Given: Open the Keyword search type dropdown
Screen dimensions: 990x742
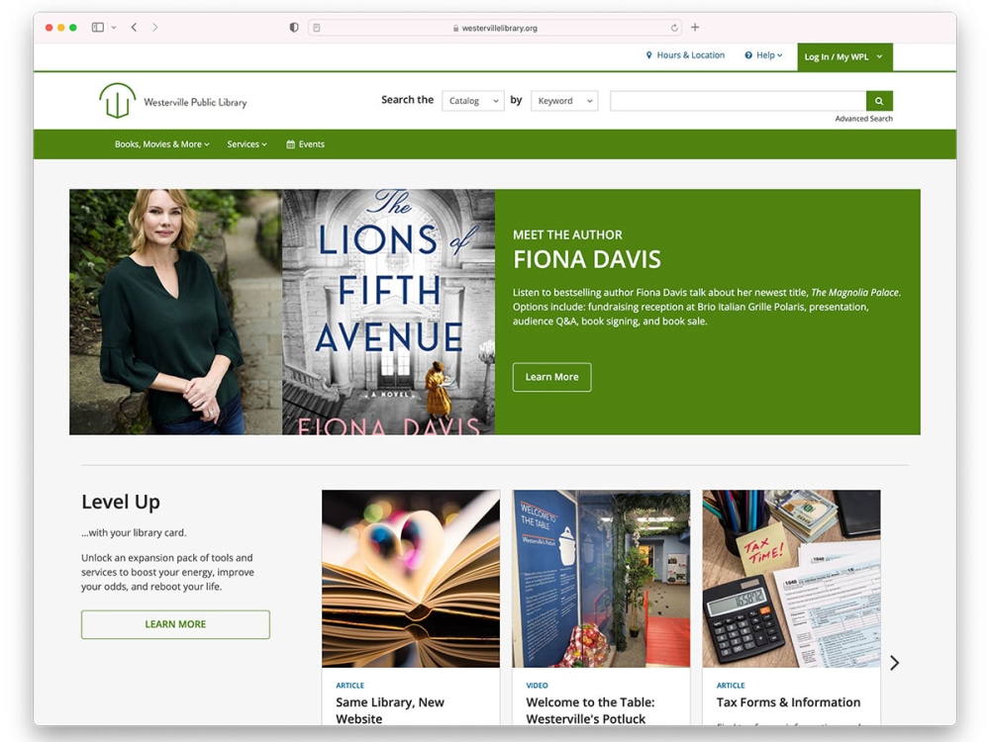Looking at the screenshot, I should click(564, 101).
